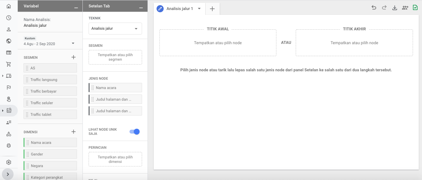
Task: Select the Traffic tablet segment
Action: 50,115
